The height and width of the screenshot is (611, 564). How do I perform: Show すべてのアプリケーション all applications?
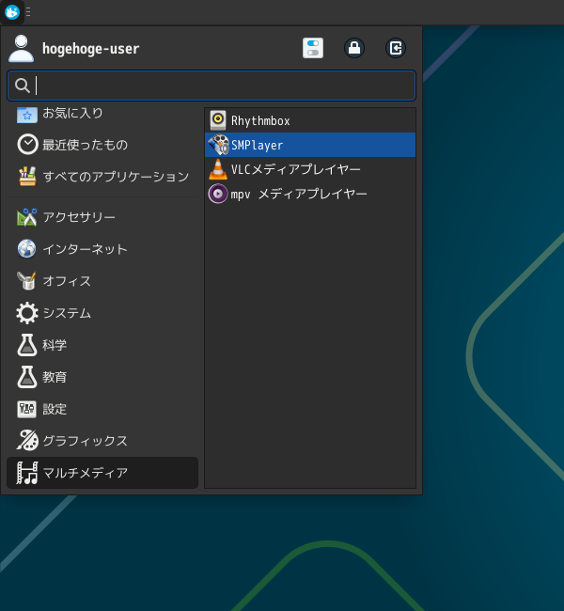click(x=102, y=177)
